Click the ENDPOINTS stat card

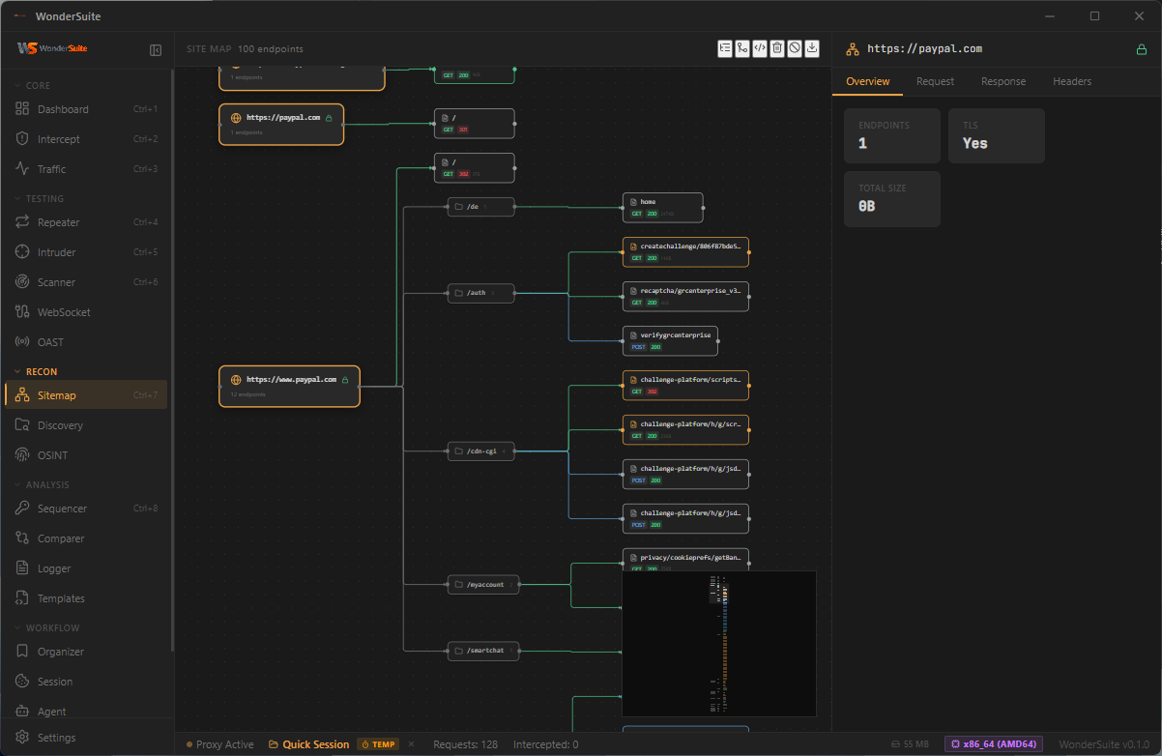(892, 135)
